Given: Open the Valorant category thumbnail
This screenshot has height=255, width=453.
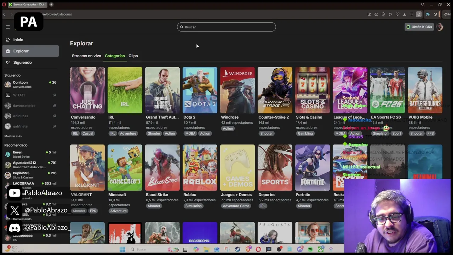Looking at the screenshot, I should coord(87,168).
